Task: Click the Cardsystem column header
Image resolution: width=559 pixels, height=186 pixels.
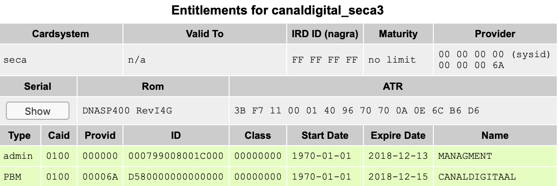Action: tap(61, 34)
